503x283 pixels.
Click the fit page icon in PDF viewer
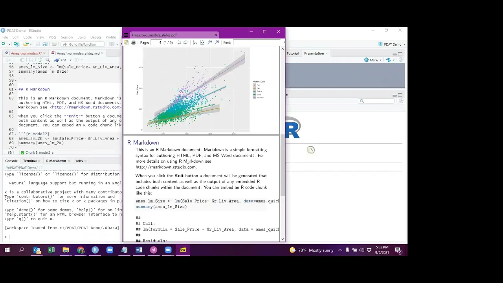202,42
